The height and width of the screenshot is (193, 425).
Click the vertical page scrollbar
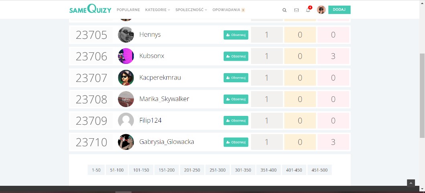click(422, 96)
